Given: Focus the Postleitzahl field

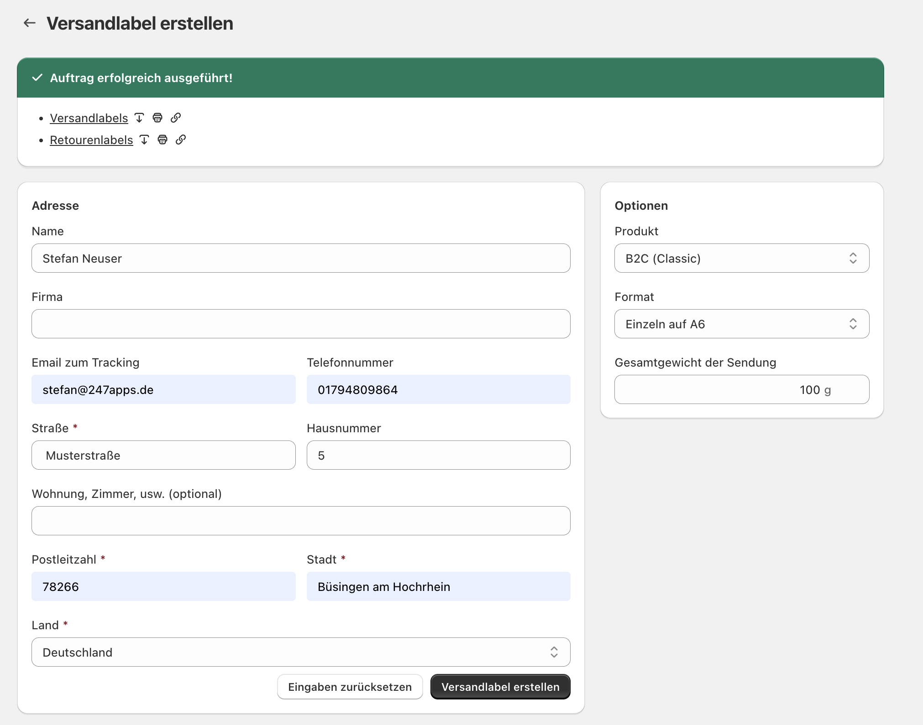Looking at the screenshot, I should pyautogui.click(x=163, y=586).
